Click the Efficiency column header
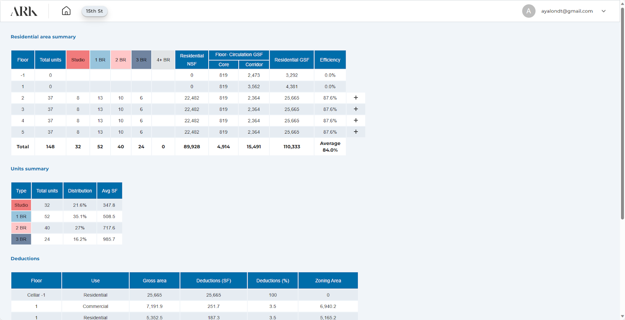The height and width of the screenshot is (320, 625). click(330, 60)
